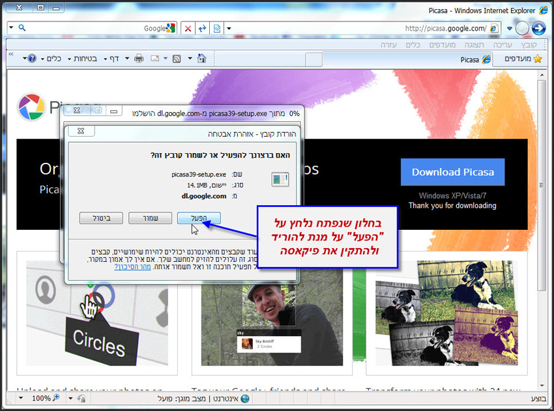Click the blue Help question mark icon
Image resolution: width=554 pixels, height=411 pixels.
(x=32, y=58)
